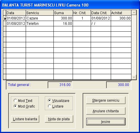Click the Achitat column header
140x133 pixels.
tap(121, 13)
